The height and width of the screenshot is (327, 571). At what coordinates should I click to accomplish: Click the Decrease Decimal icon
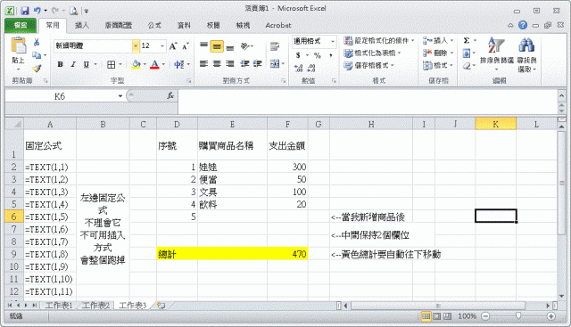click(x=311, y=68)
